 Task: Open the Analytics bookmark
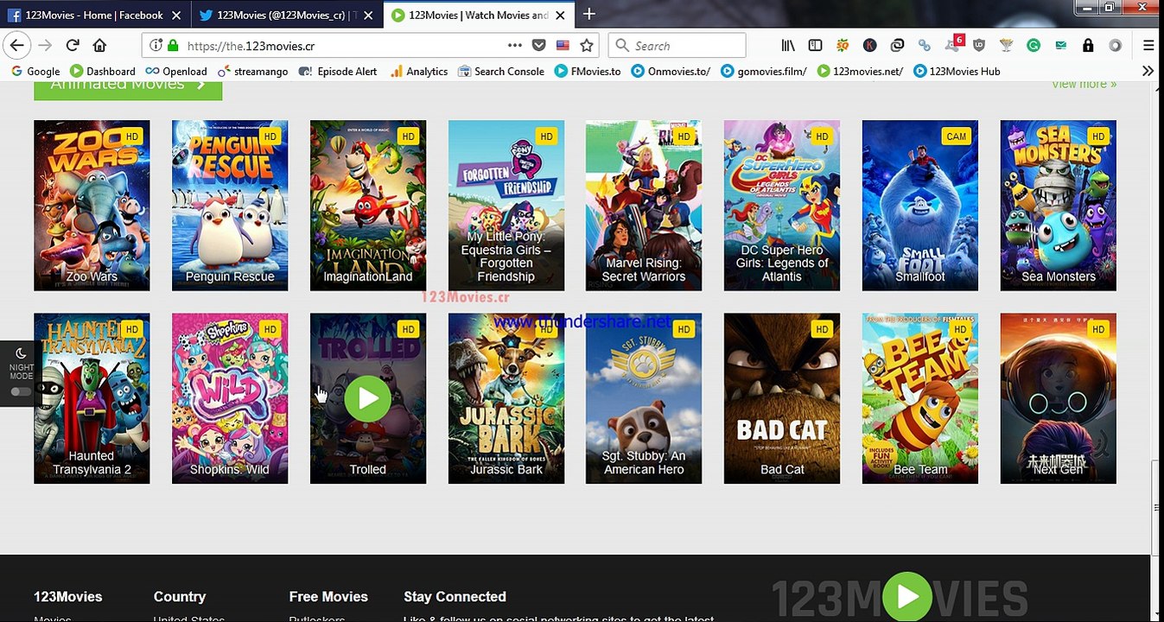[x=418, y=71]
